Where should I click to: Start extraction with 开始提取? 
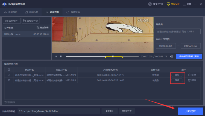(x=190, y=111)
